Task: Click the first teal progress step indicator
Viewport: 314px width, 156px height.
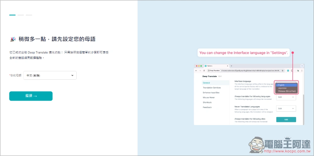Action: click(x=12, y=15)
